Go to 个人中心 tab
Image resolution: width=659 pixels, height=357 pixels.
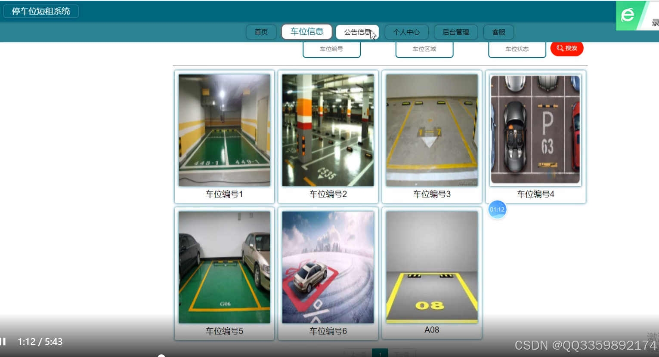tap(406, 32)
